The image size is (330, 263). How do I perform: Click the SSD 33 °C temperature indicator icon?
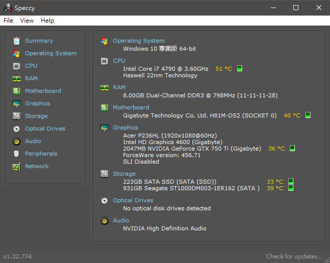[291, 181]
